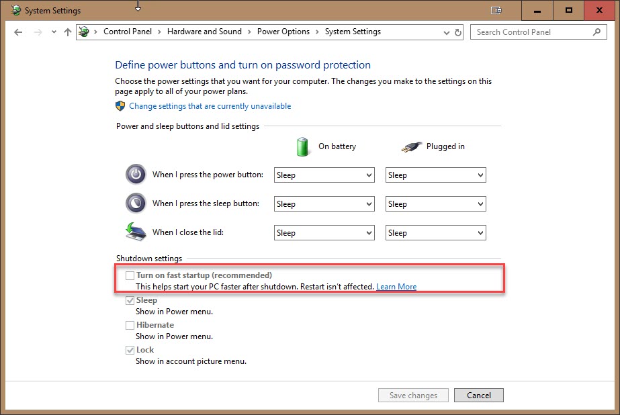
Task: Click the shield icon beside change settings
Action: [120, 106]
